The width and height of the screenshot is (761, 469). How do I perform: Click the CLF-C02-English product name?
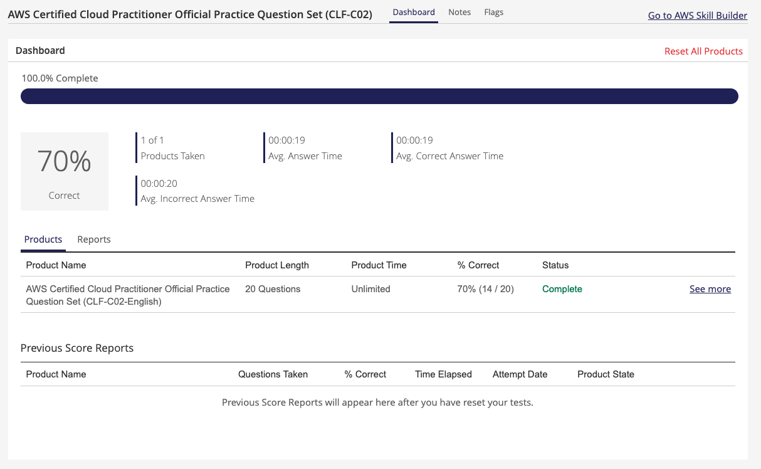click(128, 295)
